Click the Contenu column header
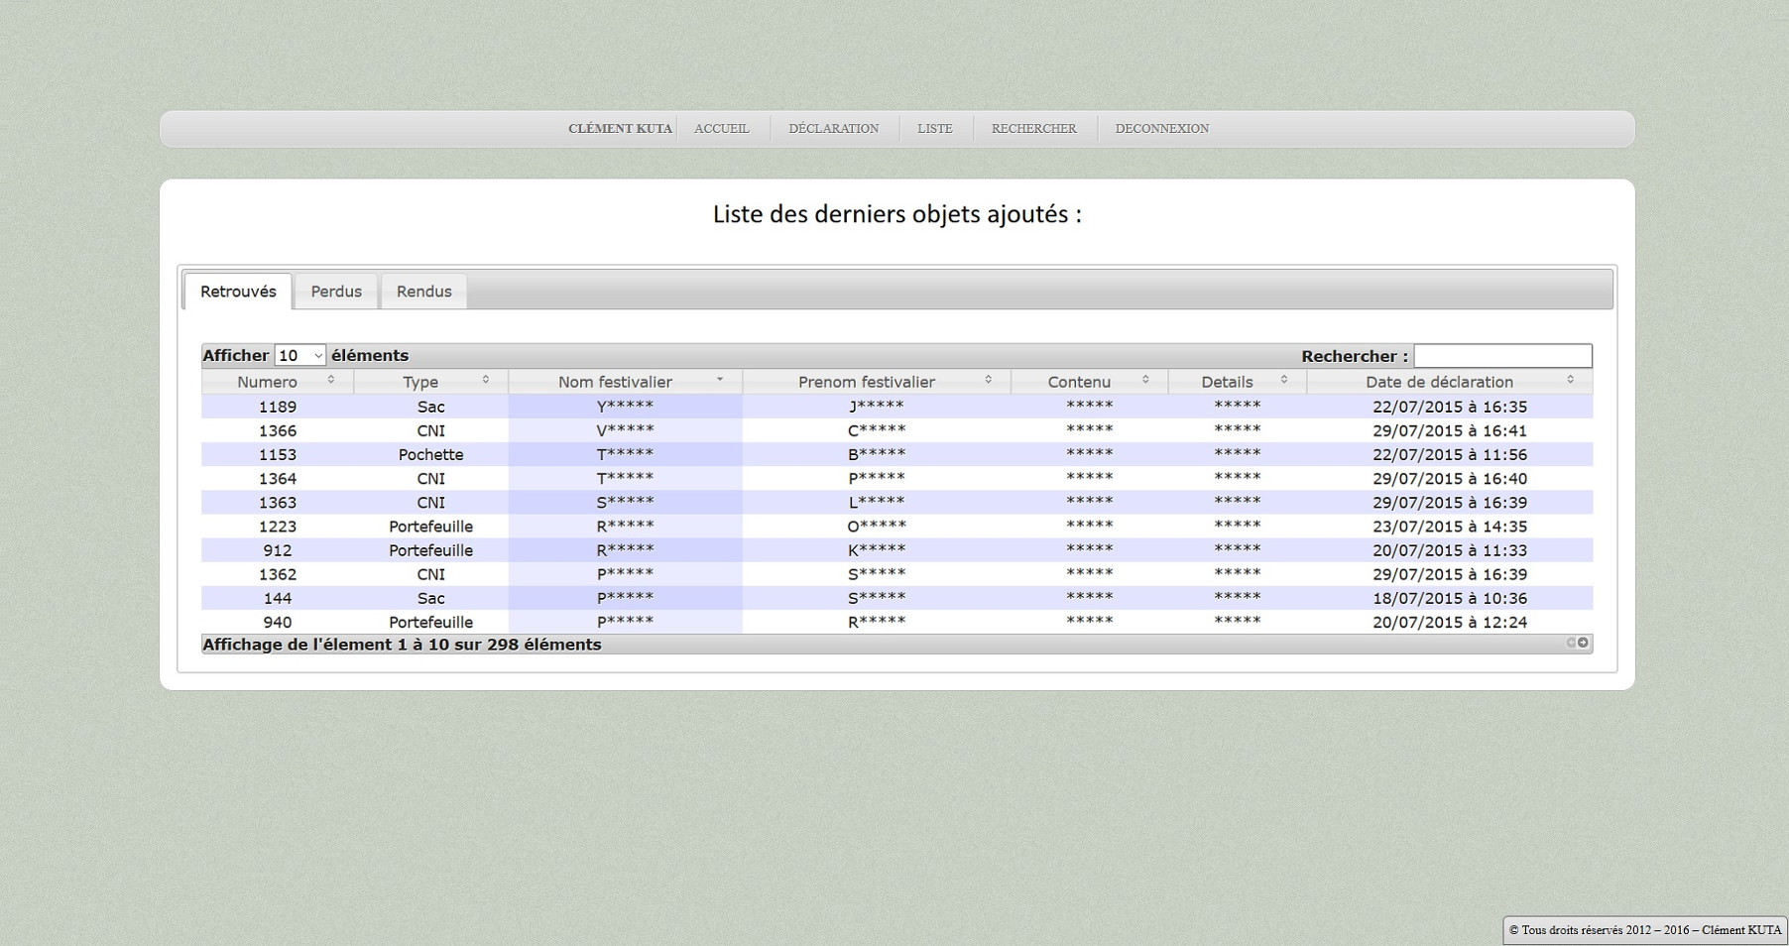 coord(1090,382)
